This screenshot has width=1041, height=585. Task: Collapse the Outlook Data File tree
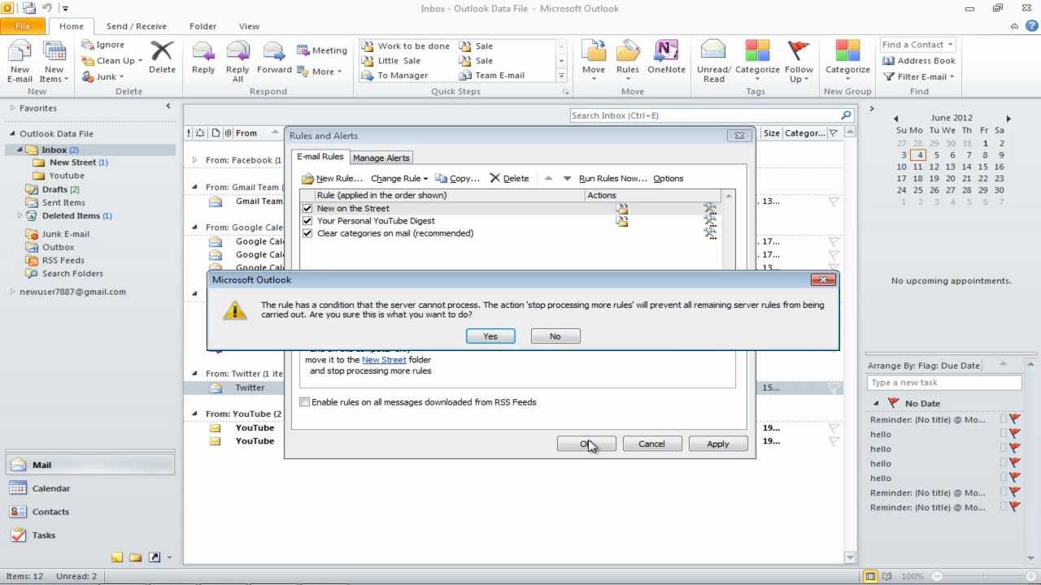click(12, 134)
